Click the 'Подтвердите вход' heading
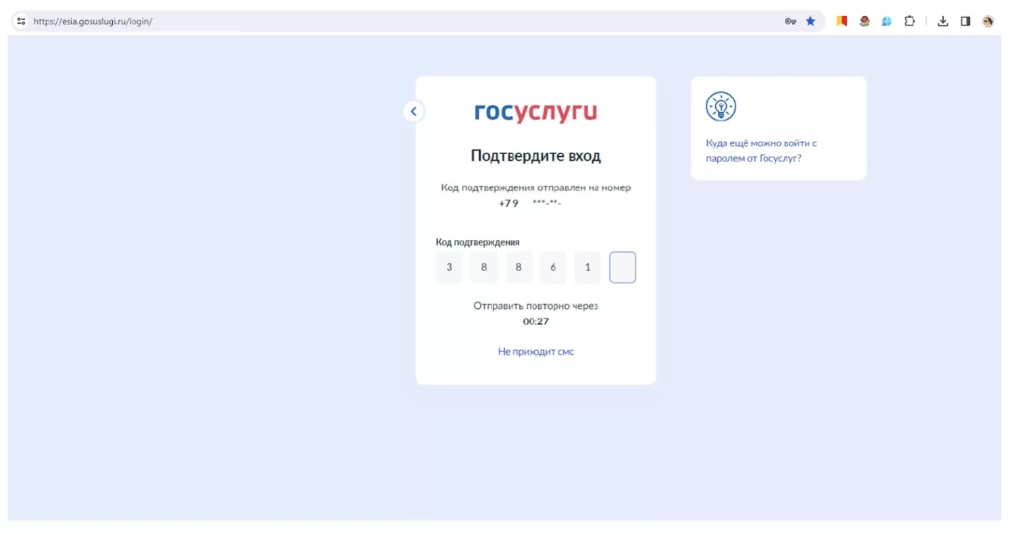This screenshot has height=534, width=1014. click(x=535, y=156)
